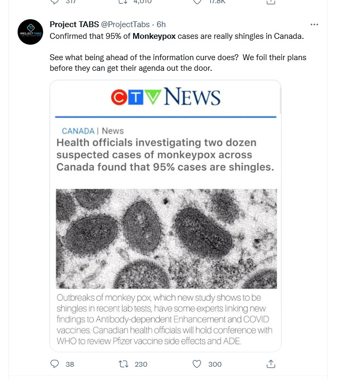Screen dimensions: 338x380
Task: Click the reply icon under Project TABS tweet
Action: [x=54, y=364]
